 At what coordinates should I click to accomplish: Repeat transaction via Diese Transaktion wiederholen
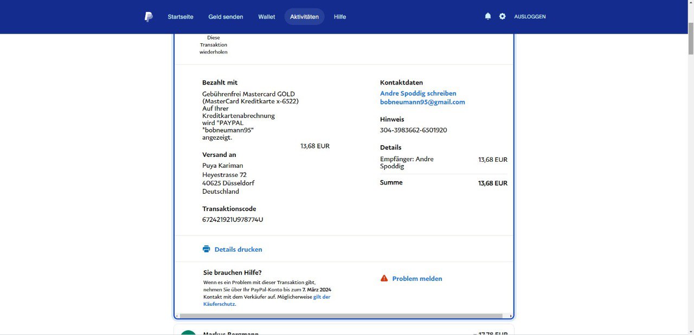click(x=213, y=45)
